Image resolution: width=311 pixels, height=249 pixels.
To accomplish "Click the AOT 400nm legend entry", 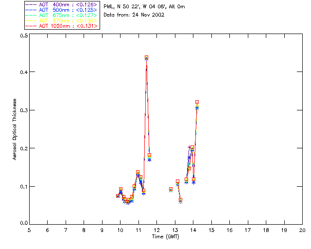I will click(x=62, y=5).
